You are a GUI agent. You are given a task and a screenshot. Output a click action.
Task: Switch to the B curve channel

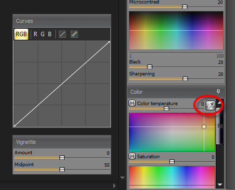click(49, 34)
